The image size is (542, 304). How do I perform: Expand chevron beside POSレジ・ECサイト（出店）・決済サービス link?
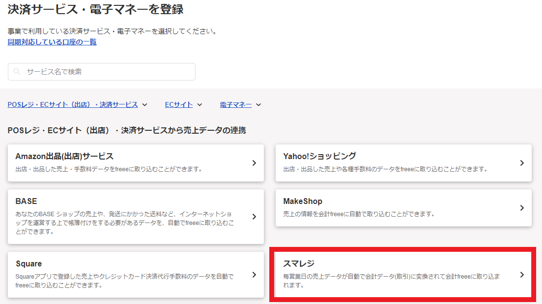coord(145,105)
